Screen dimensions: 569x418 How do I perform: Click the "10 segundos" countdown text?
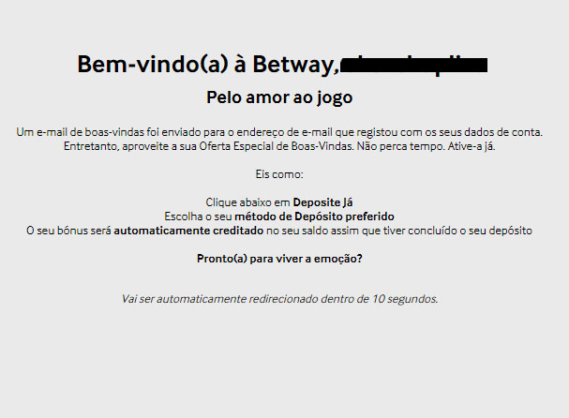pyautogui.click(x=405, y=299)
